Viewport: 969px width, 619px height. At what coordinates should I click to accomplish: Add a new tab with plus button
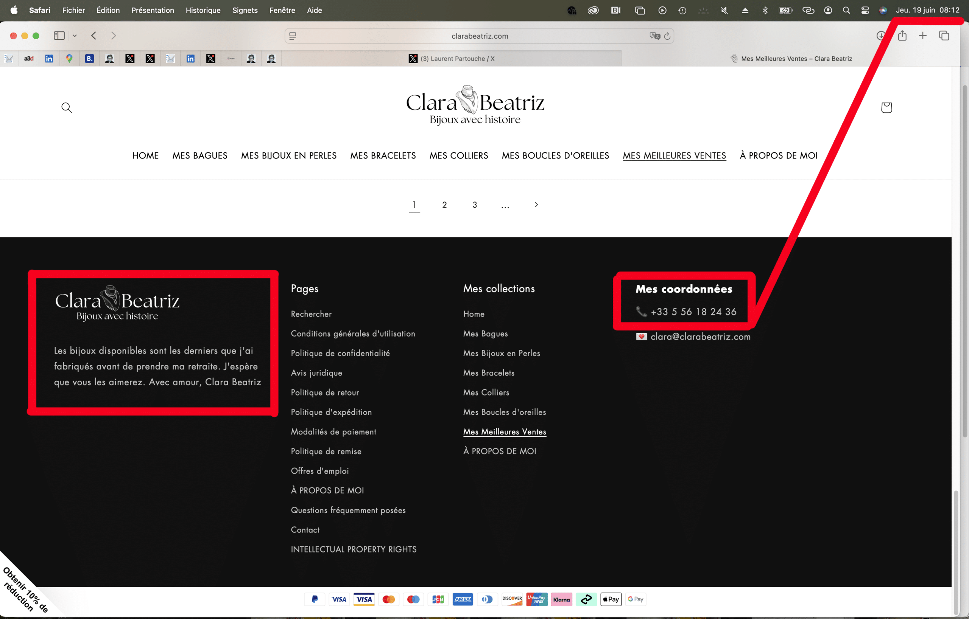pos(923,36)
